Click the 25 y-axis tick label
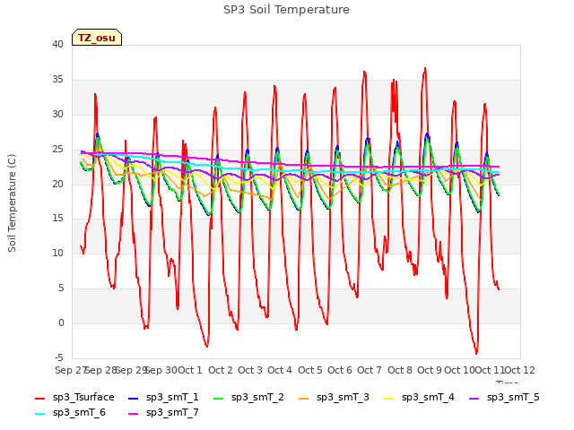This screenshot has height=430, width=574. coord(57,150)
